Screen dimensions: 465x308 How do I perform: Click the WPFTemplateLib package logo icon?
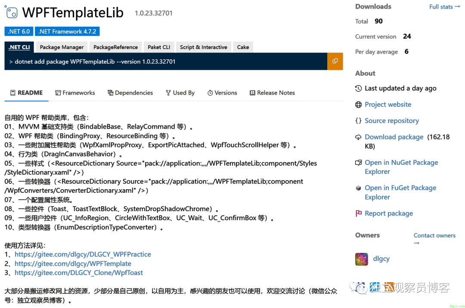(x=11, y=12)
